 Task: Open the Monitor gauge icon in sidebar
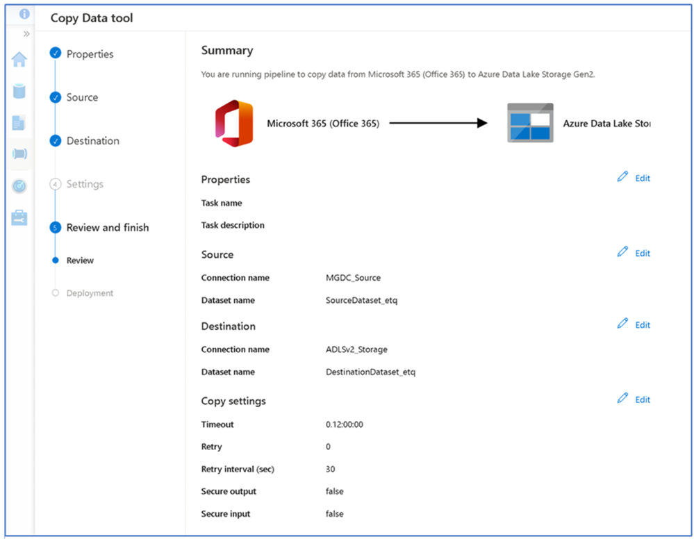click(19, 186)
